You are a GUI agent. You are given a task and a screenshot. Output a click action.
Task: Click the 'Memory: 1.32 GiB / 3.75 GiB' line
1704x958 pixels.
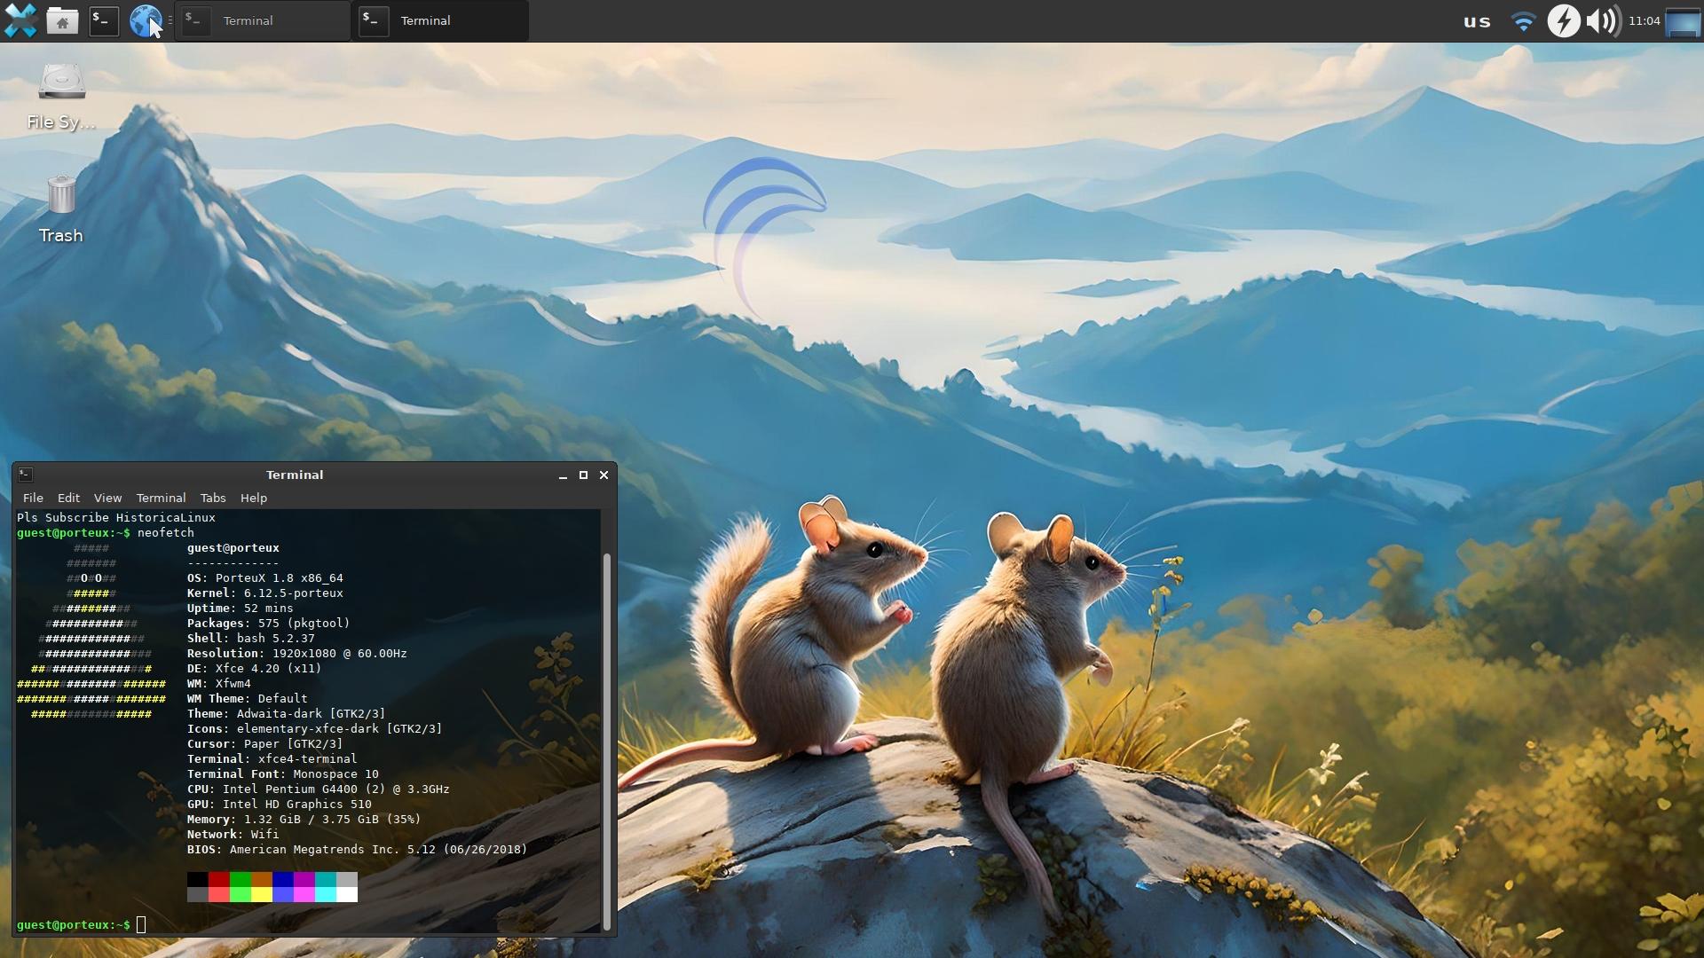pos(304,820)
